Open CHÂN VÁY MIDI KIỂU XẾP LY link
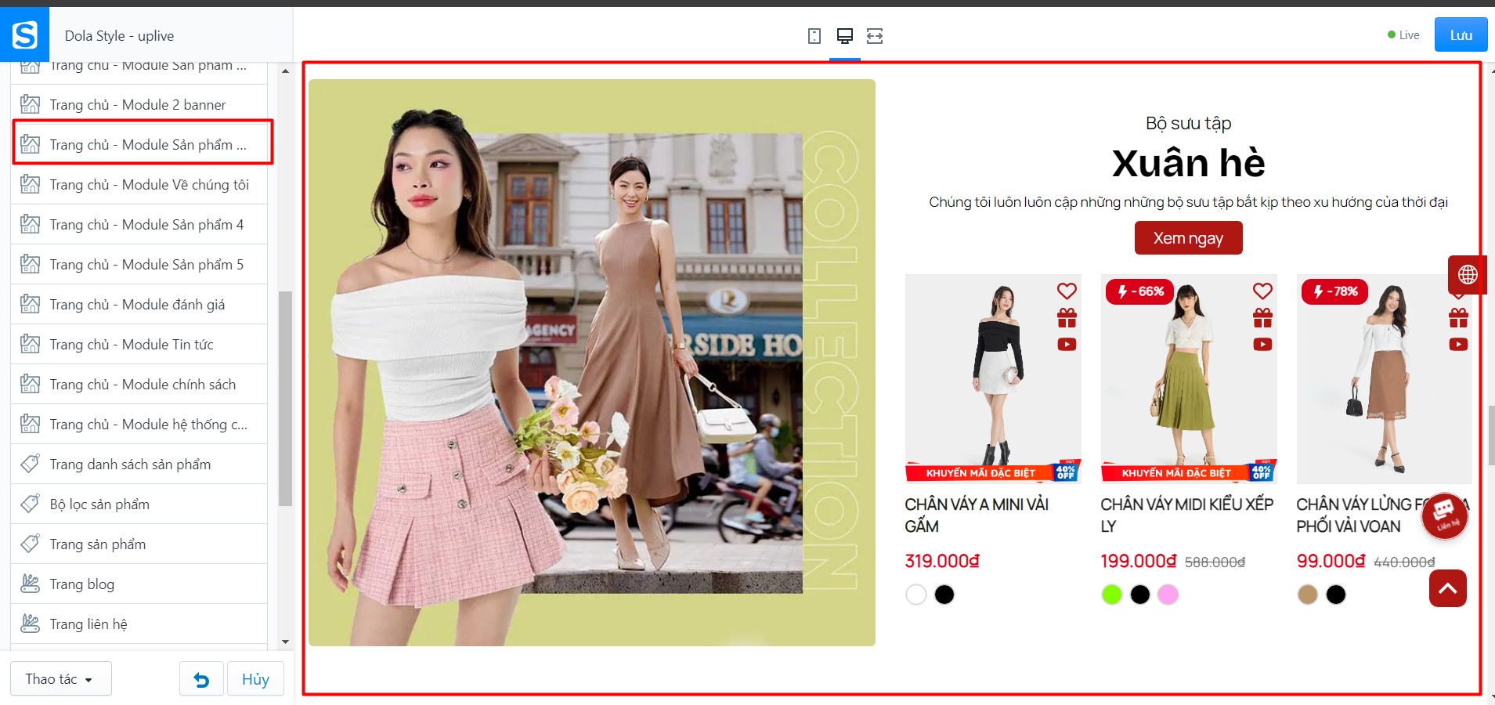Viewport: 1495px width, 705px height. coord(1187,515)
